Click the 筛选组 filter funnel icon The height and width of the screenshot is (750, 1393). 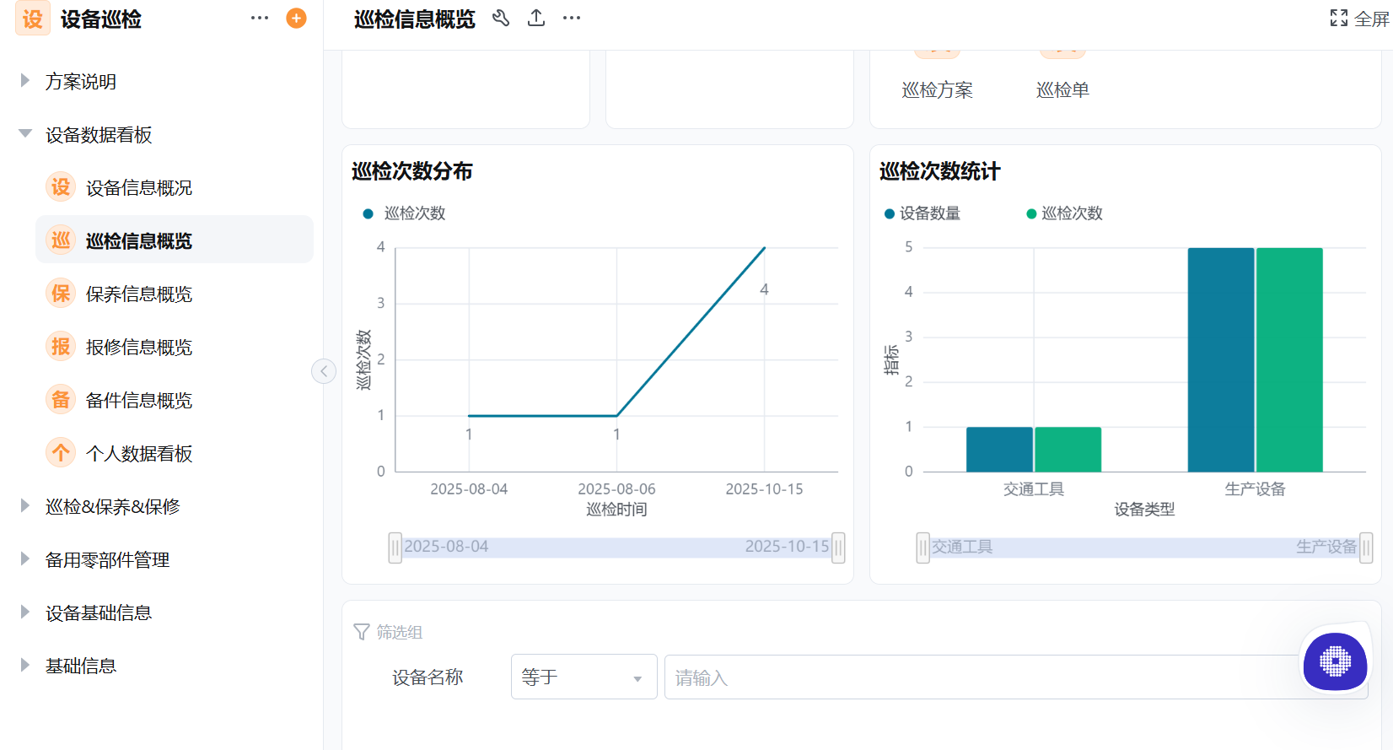[x=362, y=632]
